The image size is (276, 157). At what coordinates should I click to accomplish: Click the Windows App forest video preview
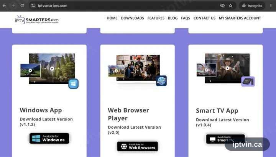pos(52,69)
